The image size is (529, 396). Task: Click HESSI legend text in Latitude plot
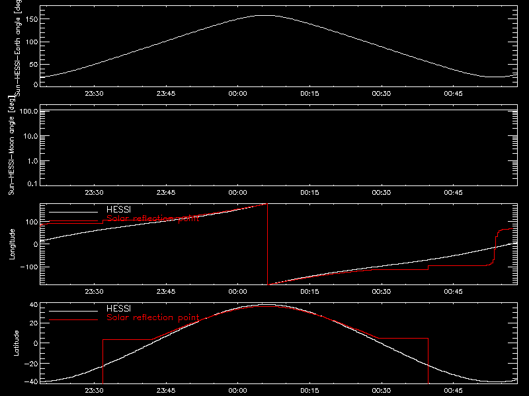point(119,308)
